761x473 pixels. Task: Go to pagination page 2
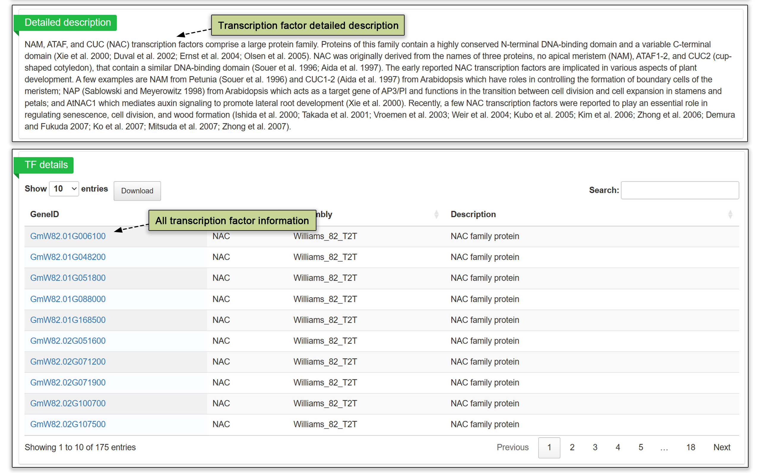coord(572,448)
